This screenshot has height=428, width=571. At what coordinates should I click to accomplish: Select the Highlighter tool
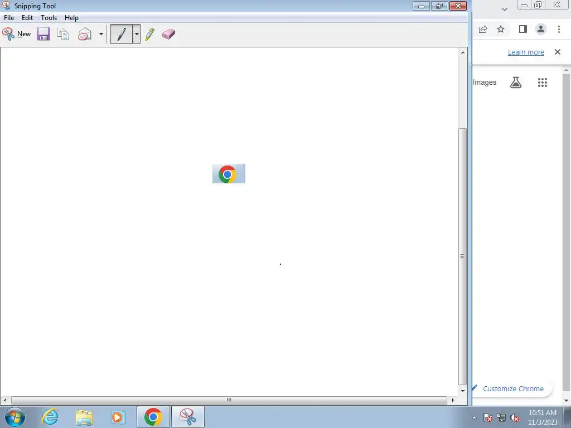tap(150, 34)
